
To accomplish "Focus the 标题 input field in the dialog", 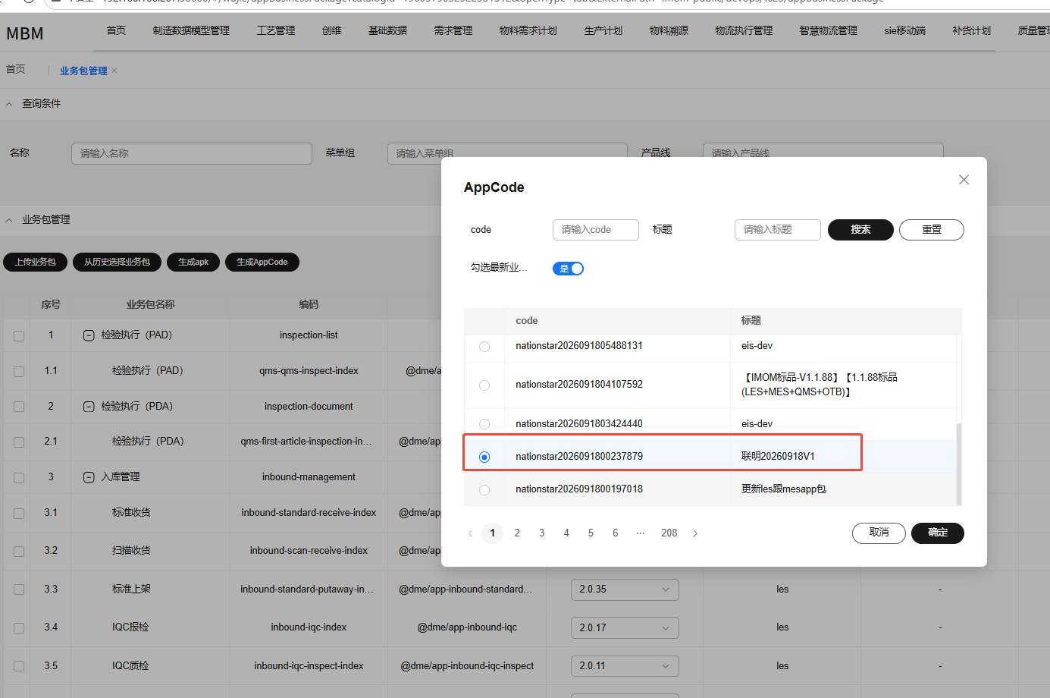I will click(x=778, y=230).
